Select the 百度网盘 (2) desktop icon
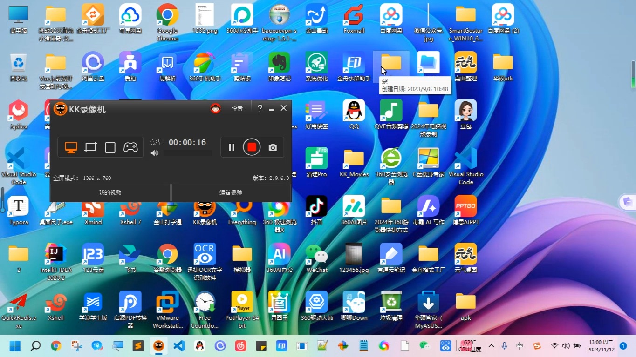 503,20
